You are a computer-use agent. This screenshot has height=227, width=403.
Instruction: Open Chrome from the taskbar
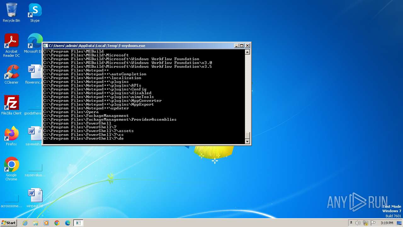(57, 223)
